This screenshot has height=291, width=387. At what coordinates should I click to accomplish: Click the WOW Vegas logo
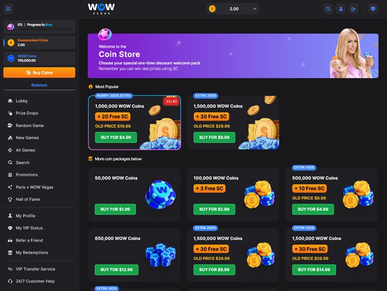coord(101,9)
